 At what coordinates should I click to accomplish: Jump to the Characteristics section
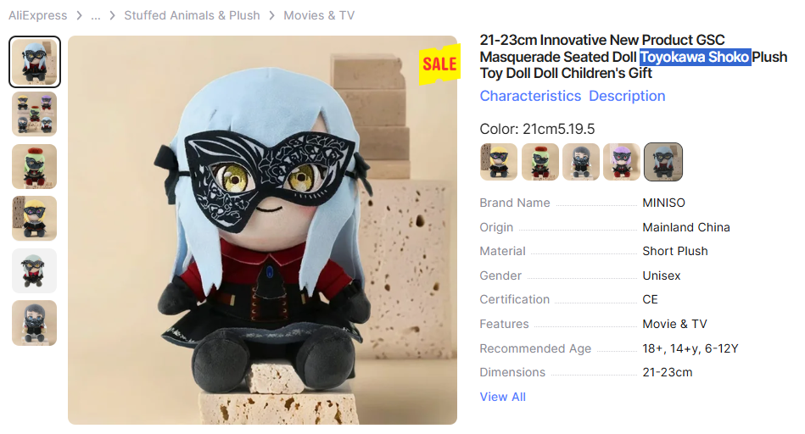pos(530,96)
